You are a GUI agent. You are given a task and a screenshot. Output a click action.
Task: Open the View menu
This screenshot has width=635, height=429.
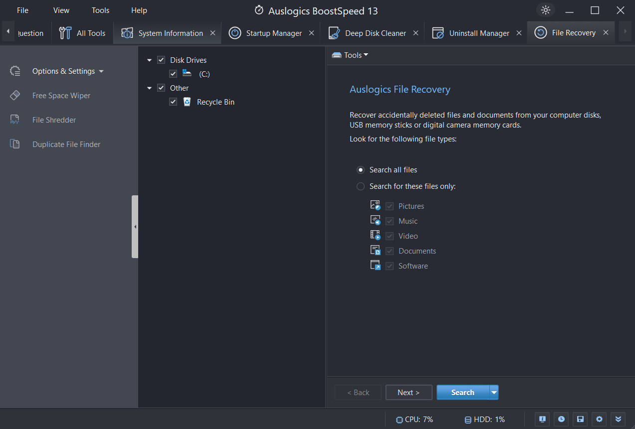(x=61, y=10)
